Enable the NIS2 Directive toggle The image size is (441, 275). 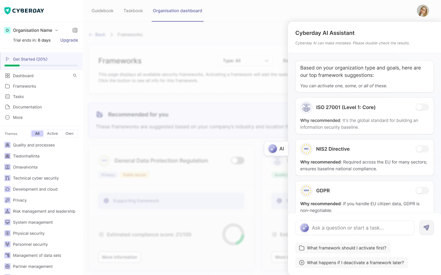pyautogui.click(x=422, y=149)
